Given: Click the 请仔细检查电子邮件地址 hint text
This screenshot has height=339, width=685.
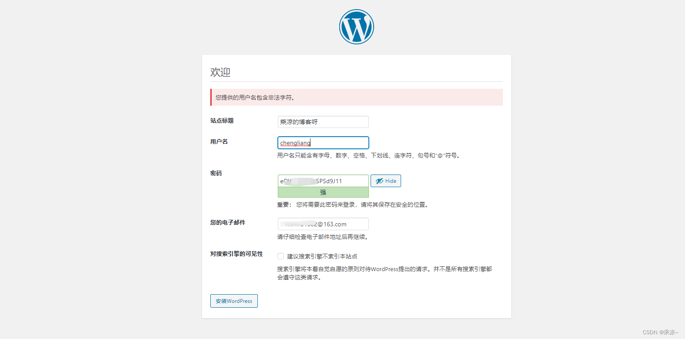Looking at the screenshot, I should click(323, 237).
